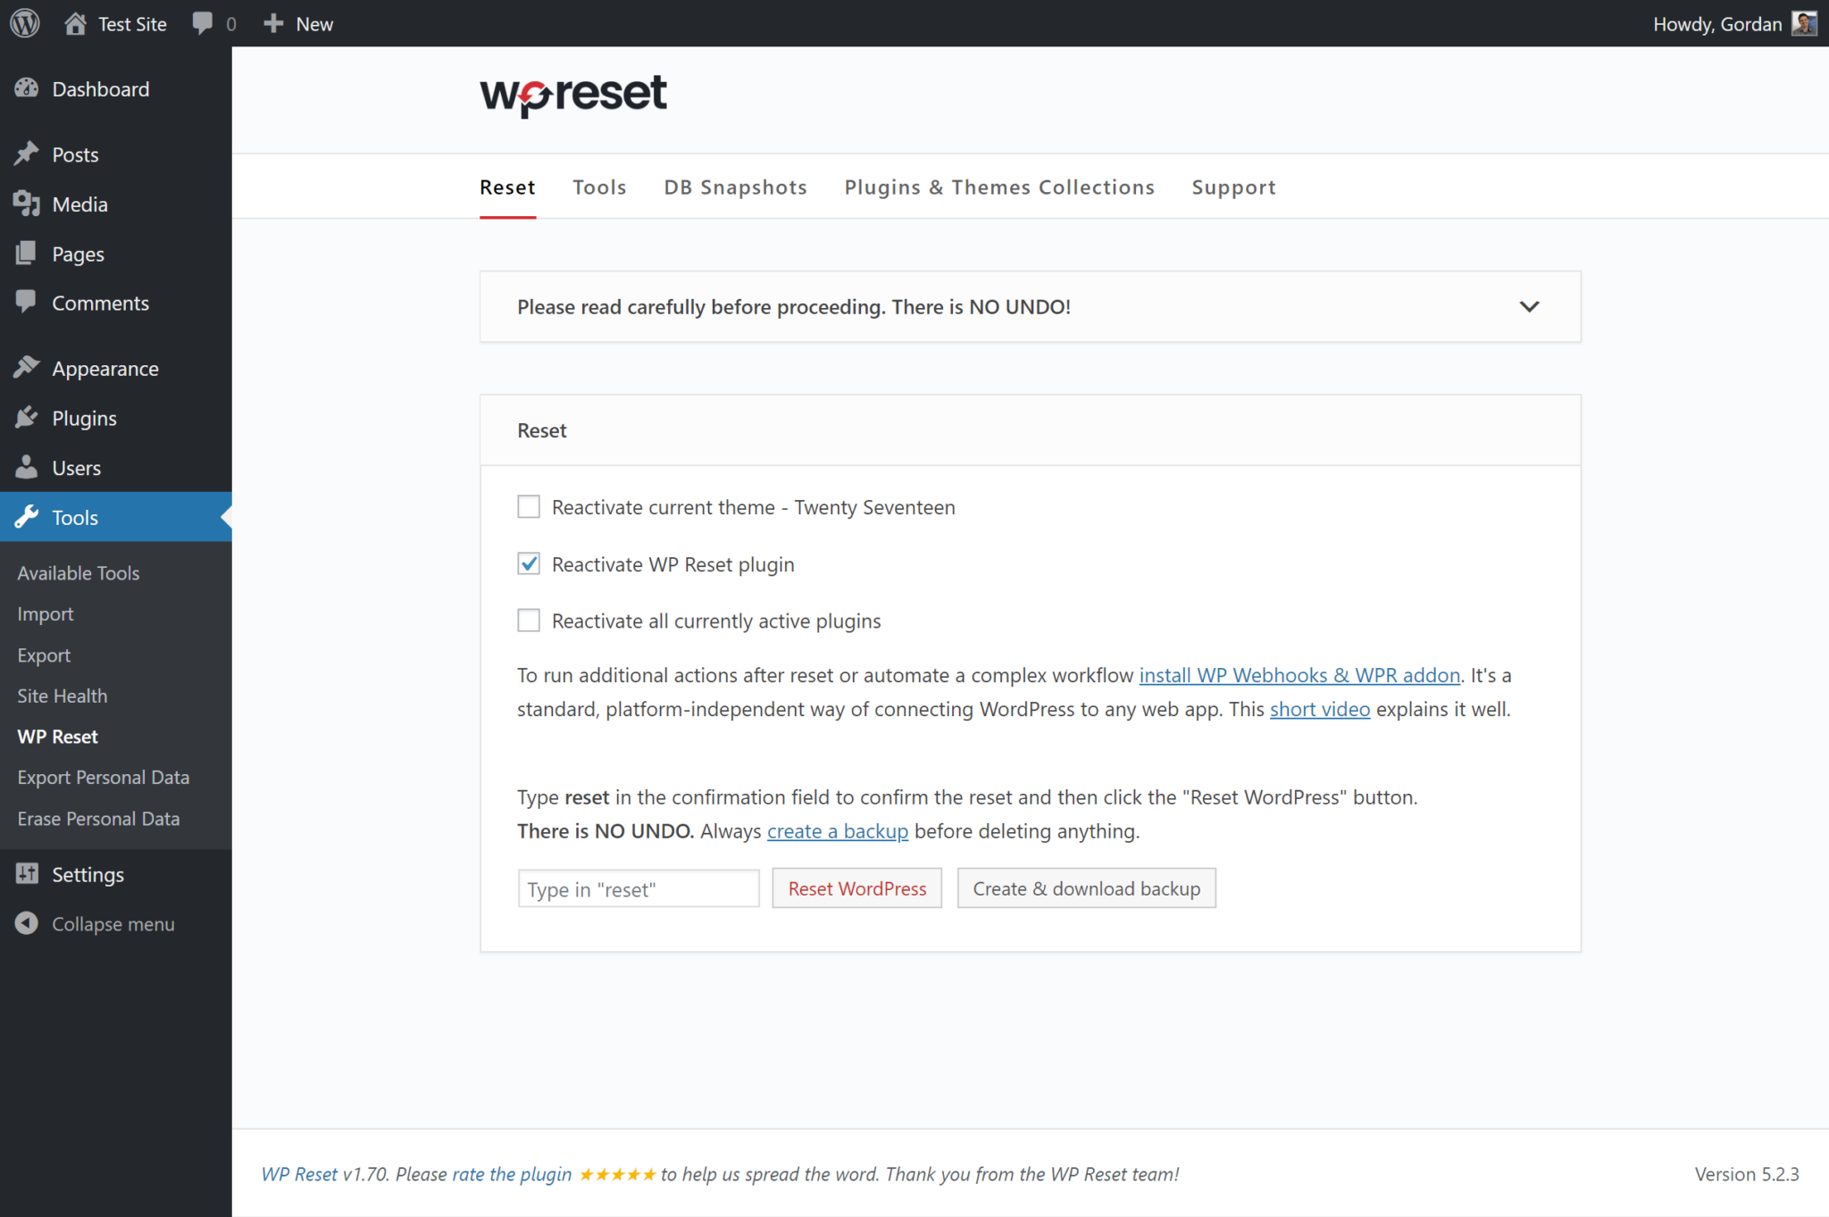Click the Appearance paintbrush icon
Viewport: 1829px width, 1217px height.
pos(28,367)
